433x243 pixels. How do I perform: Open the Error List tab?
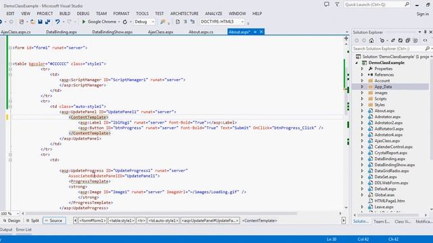[x=24, y=230]
